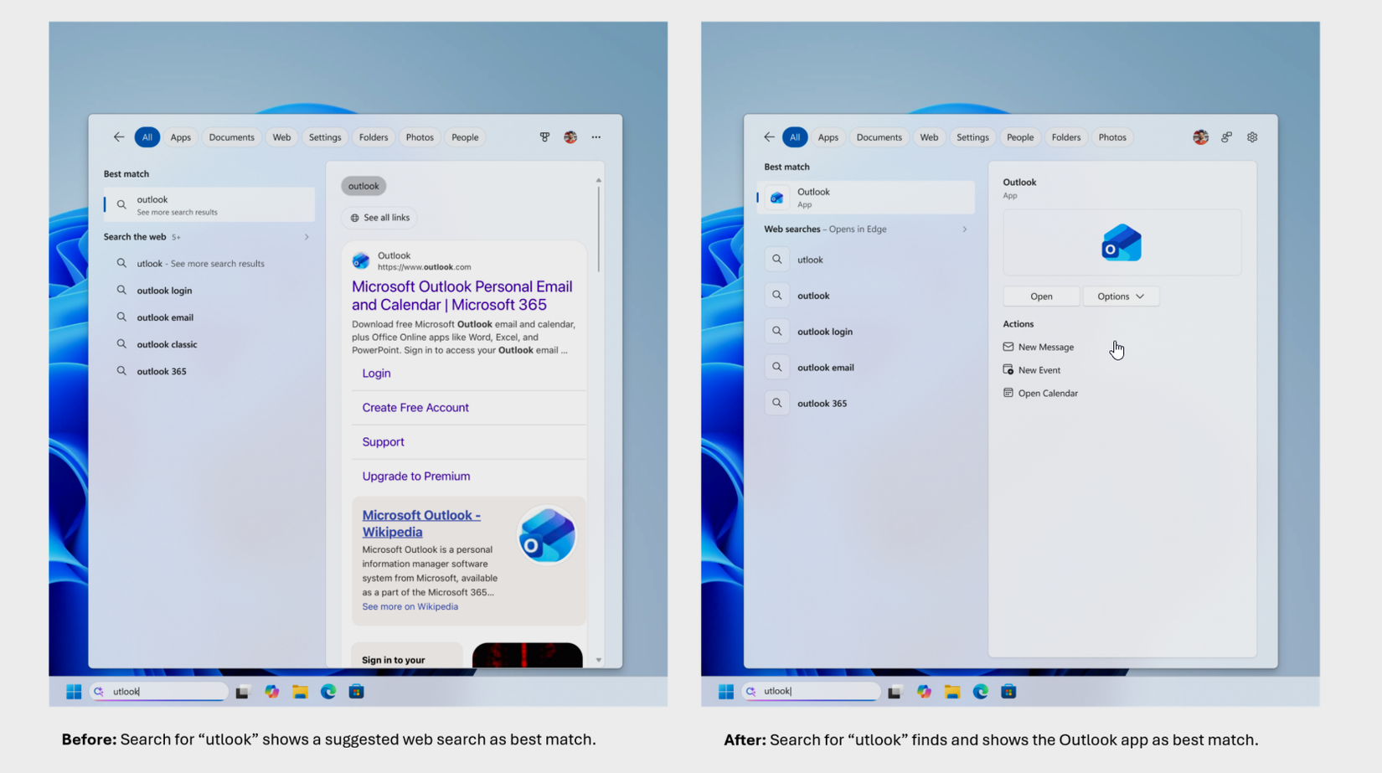The image size is (1382, 773).
Task: Click Login link under Outlook result
Action: (x=376, y=374)
